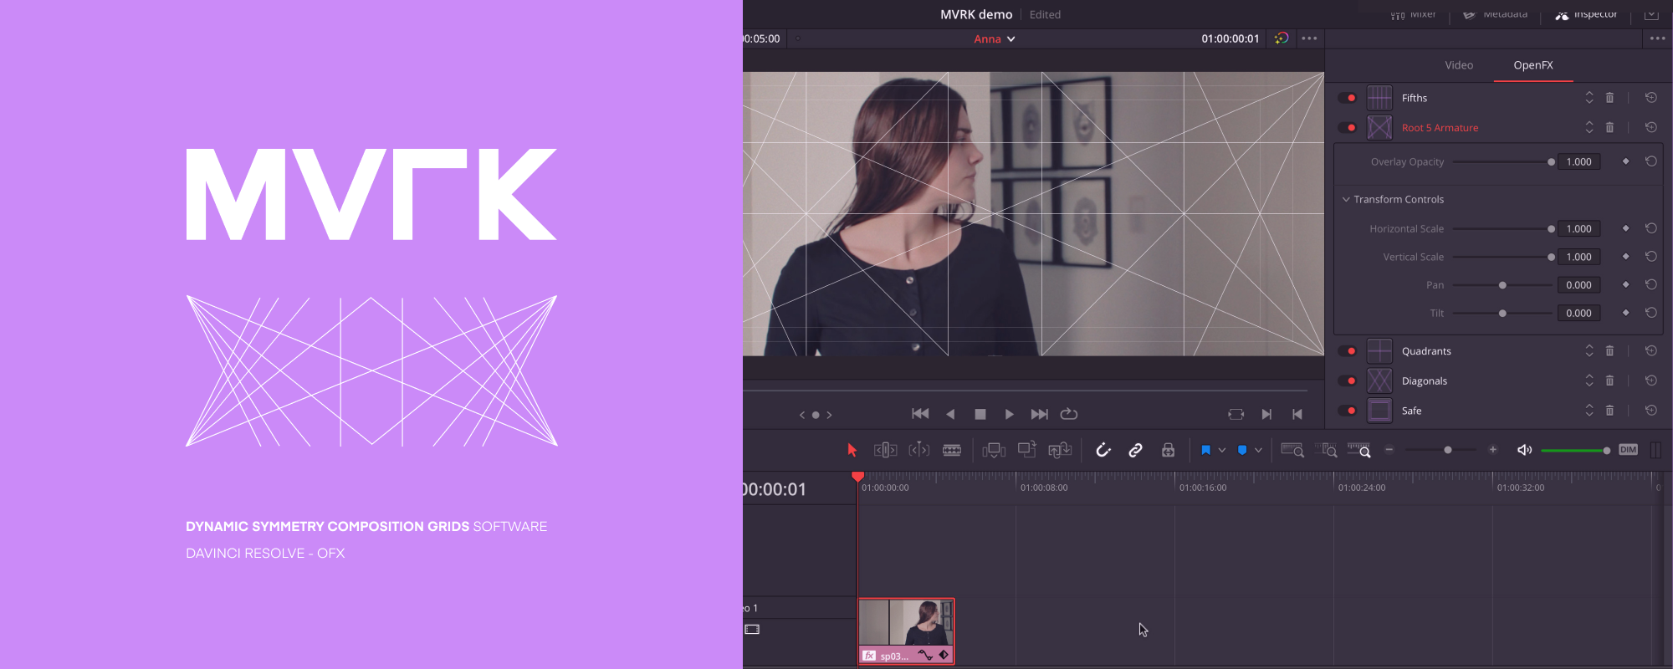Screen dimensions: 1673x669
Task: Toggle timeline Snapping magnet icon
Action: [x=1103, y=450]
